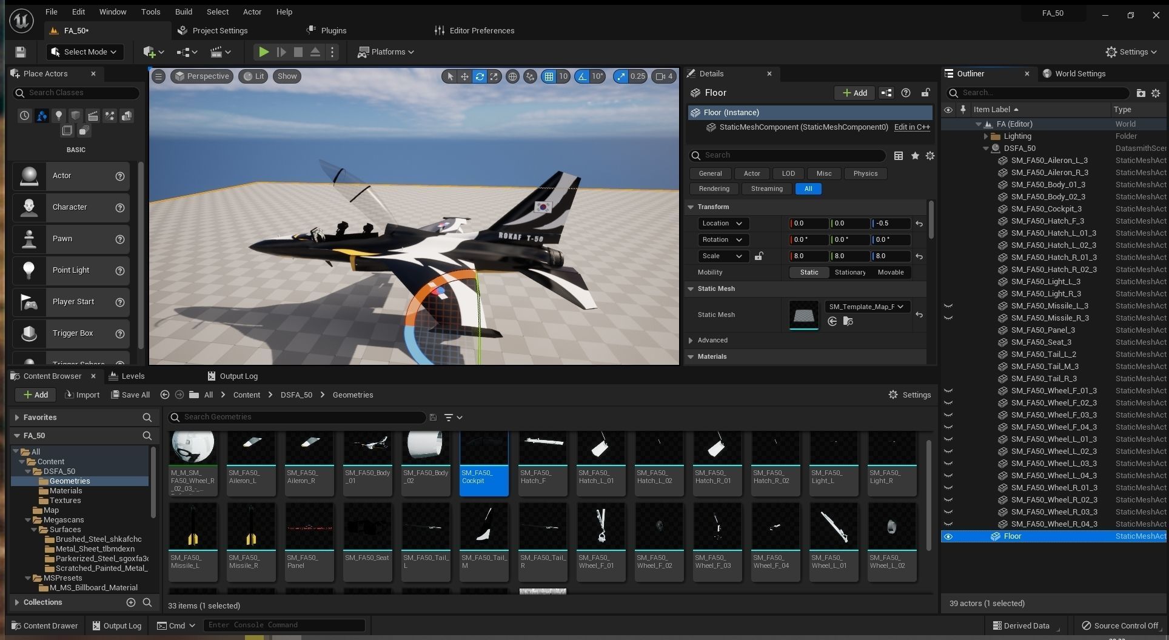This screenshot has width=1169, height=640.
Task: Start Play In Editor with green play button
Action: click(264, 52)
